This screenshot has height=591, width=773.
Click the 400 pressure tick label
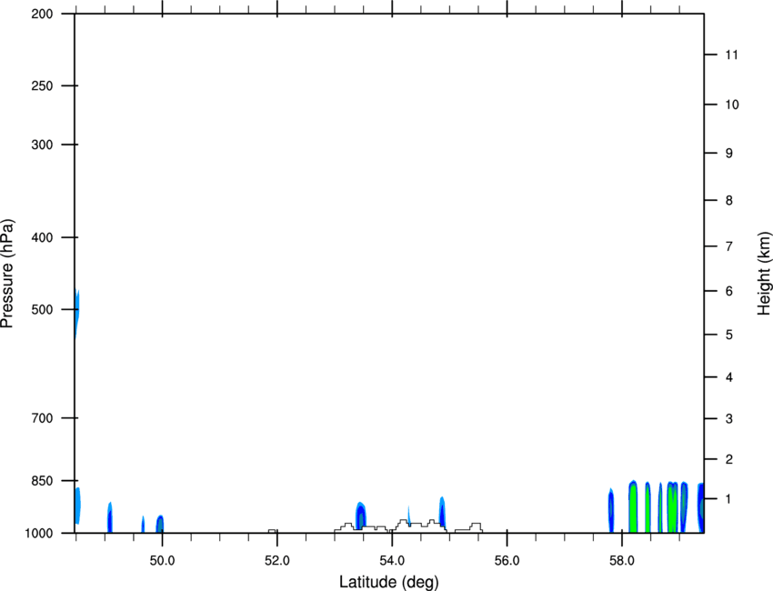42,237
